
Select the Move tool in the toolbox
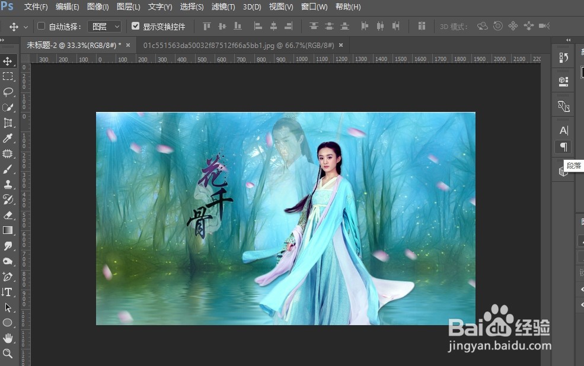point(8,61)
